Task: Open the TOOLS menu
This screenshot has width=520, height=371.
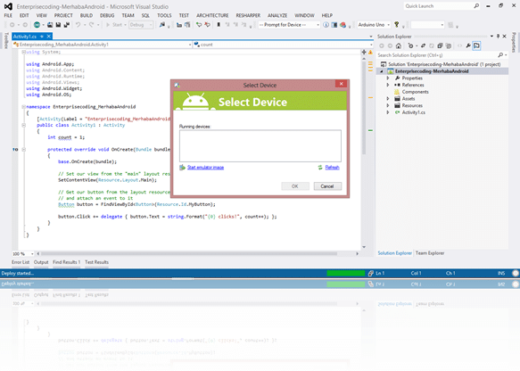Action: [164, 15]
